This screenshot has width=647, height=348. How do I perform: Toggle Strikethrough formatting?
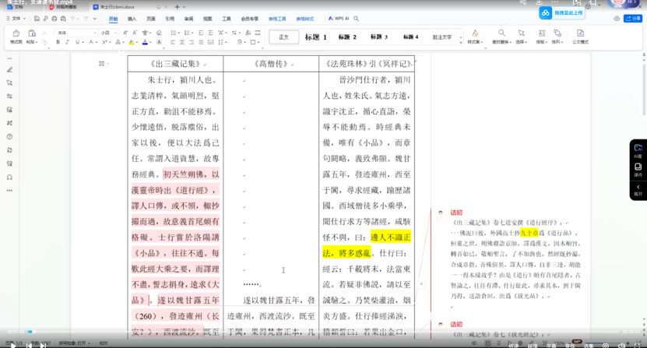point(91,42)
